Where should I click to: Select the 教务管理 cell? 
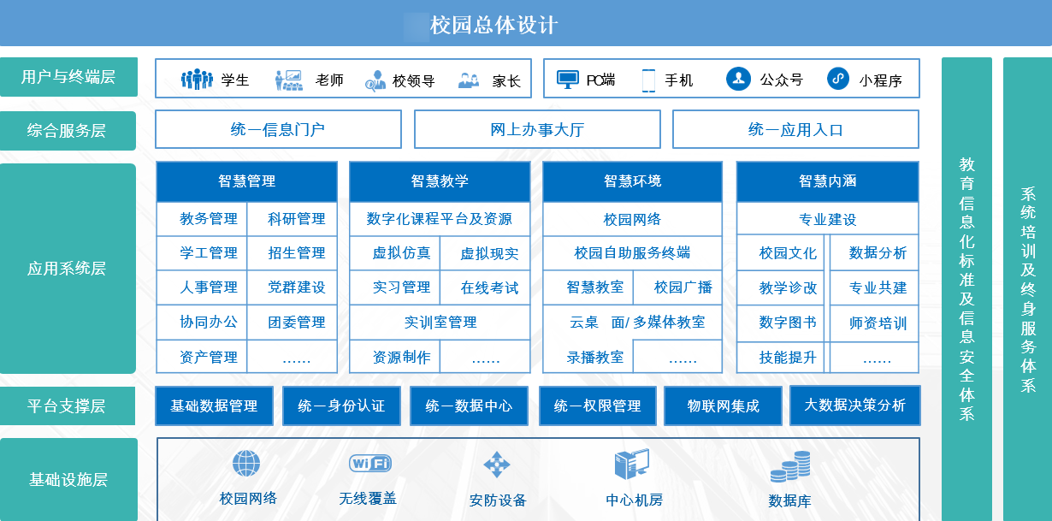[x=202, y=219]
